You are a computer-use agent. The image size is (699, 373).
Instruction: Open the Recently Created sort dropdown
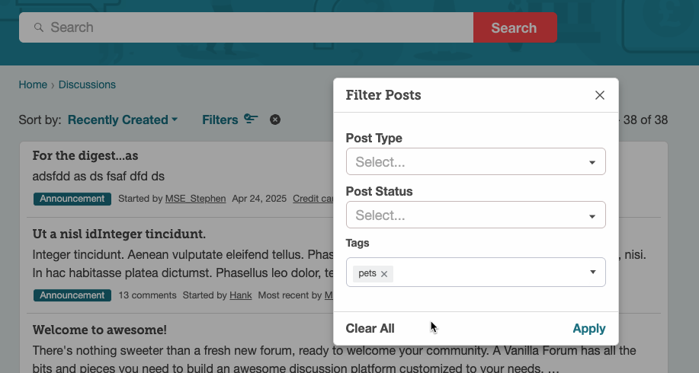point(123,120)
